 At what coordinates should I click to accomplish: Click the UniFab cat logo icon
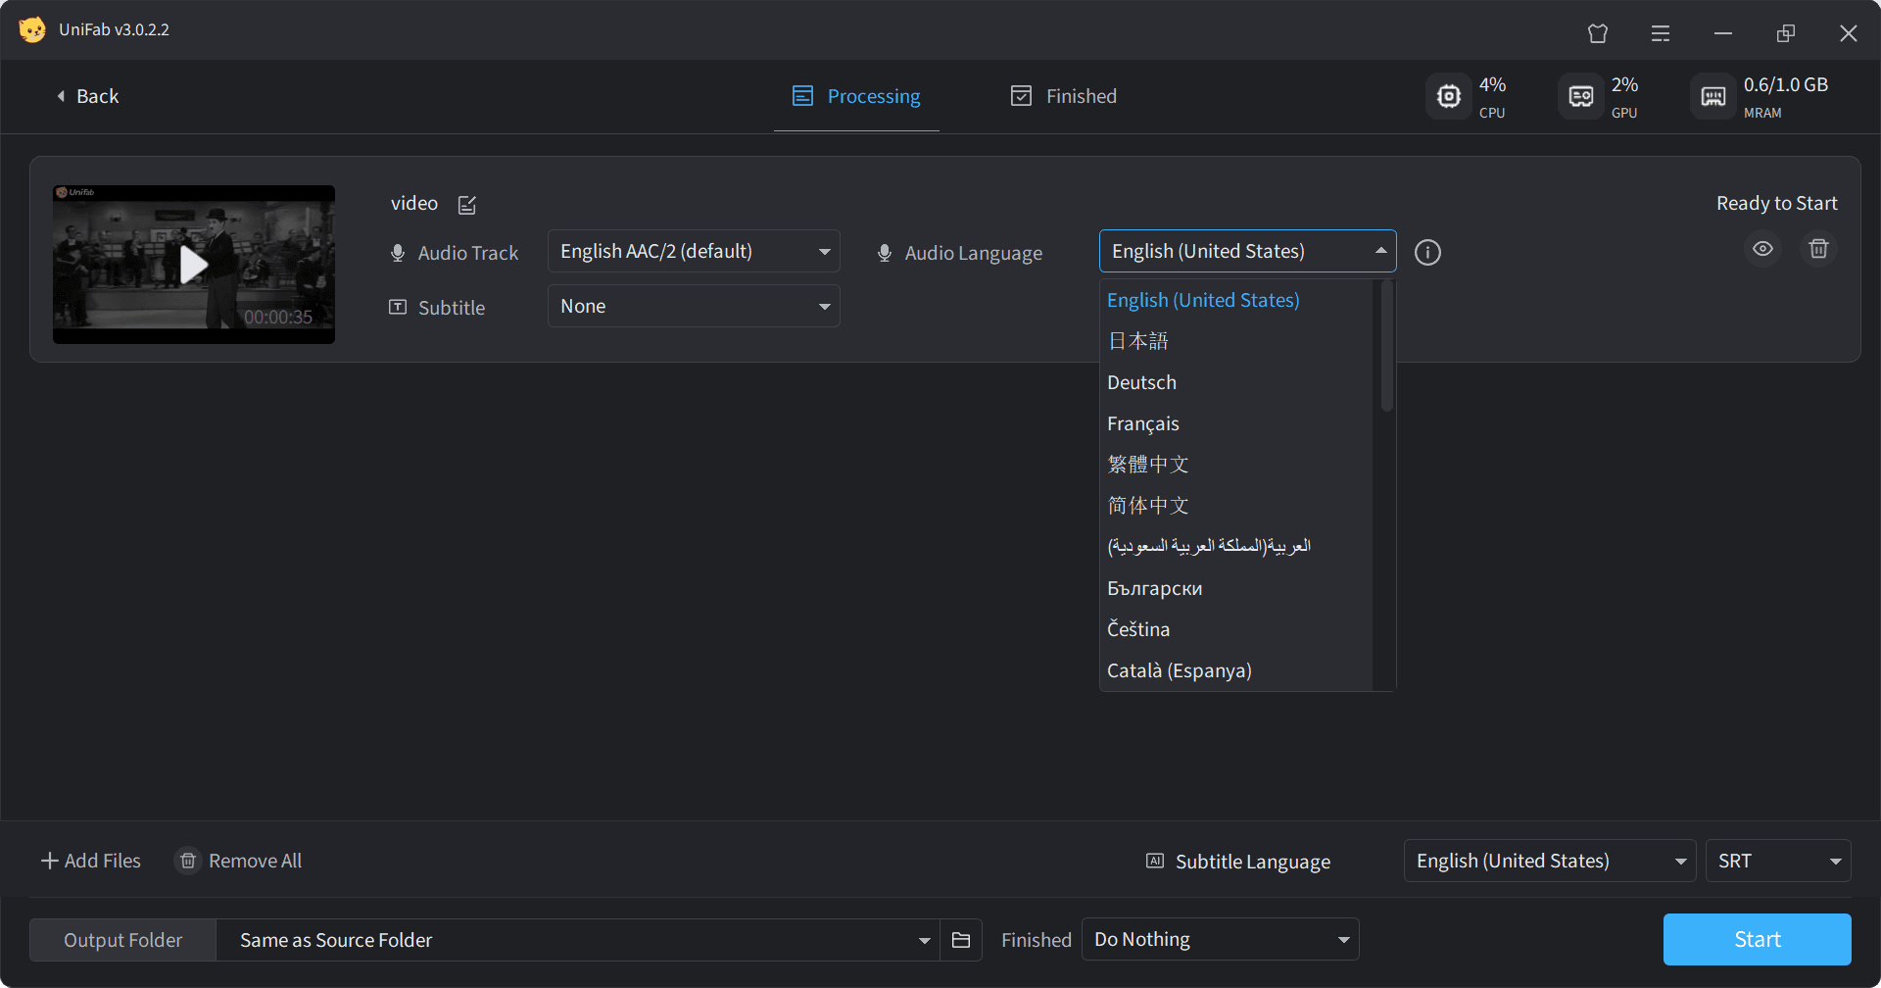(31, 29)
